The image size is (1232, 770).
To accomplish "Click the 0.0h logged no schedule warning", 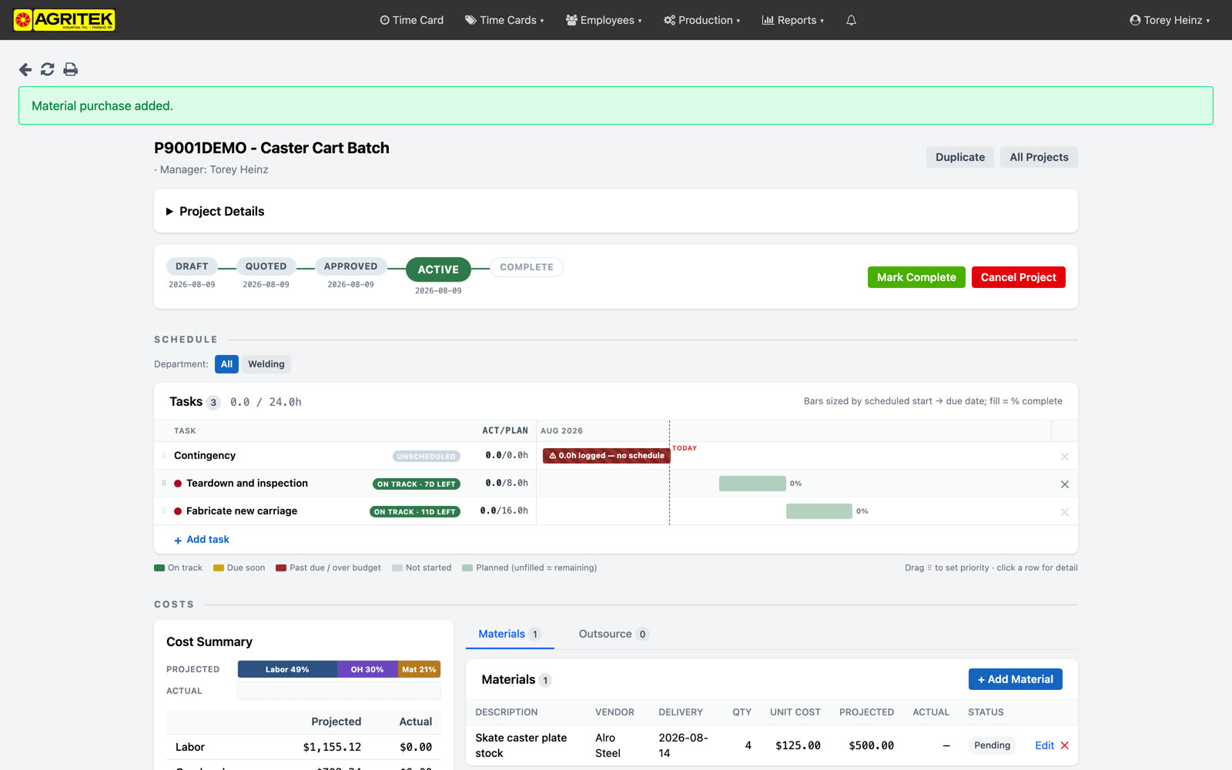I will coord(606,456).
